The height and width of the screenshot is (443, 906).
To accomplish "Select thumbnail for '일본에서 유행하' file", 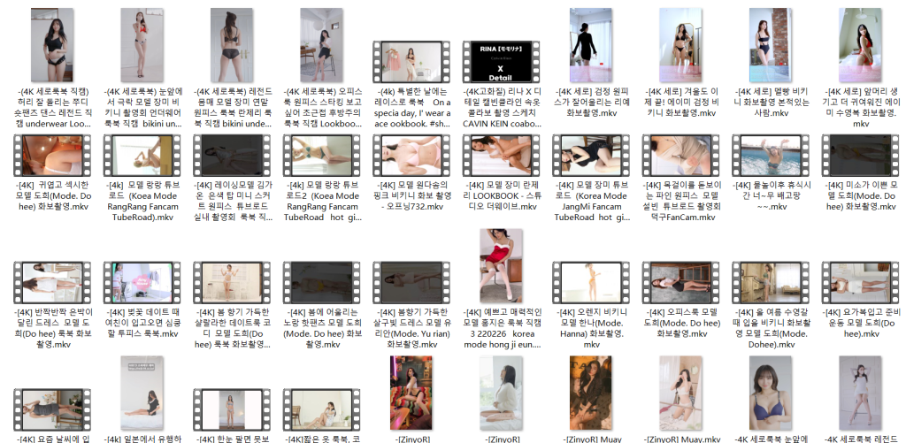I will click(x=142, y=393).
